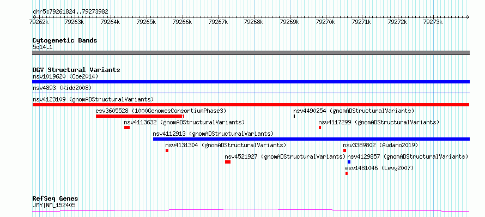Select the nsv4113632 (gnomADStructuralVariants) label
This screenshot has width=485, height=217.
coord(184,122)
